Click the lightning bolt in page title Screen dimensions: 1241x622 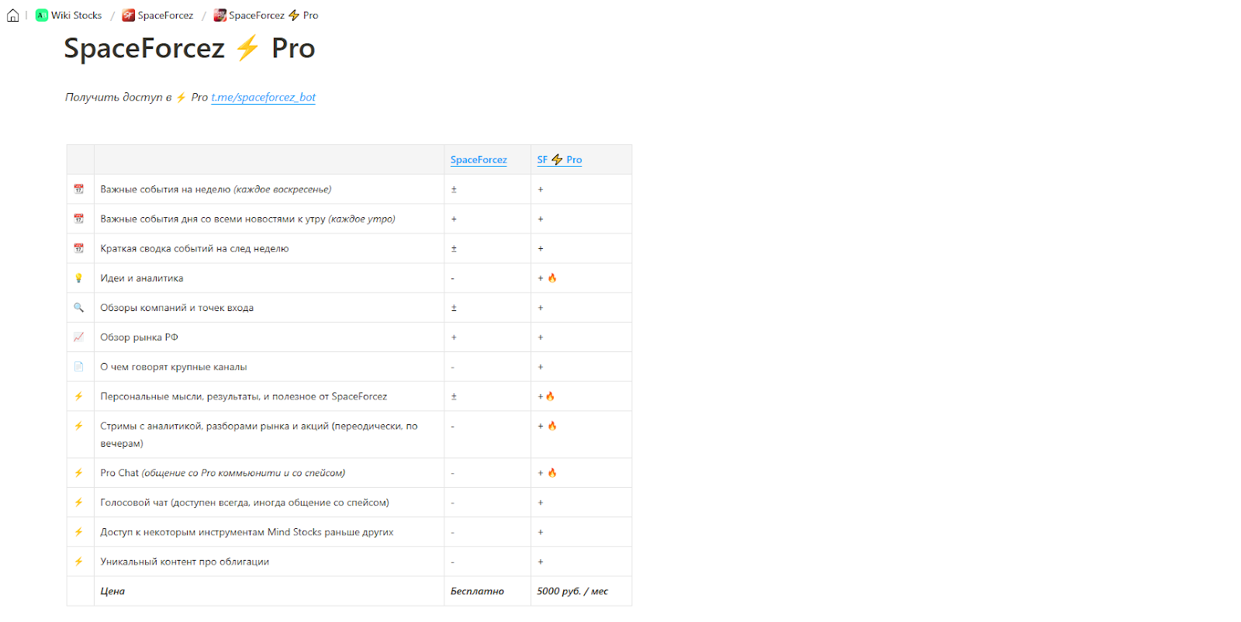tap(247, 48)
